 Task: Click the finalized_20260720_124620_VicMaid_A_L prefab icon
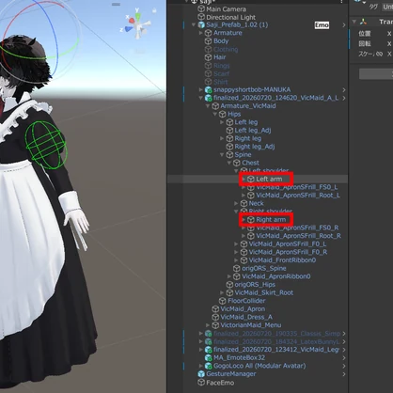[209, 98]
